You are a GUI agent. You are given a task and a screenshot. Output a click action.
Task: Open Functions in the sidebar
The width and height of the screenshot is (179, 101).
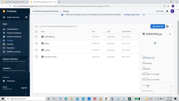pyautogui.click(x=11, y=48)
